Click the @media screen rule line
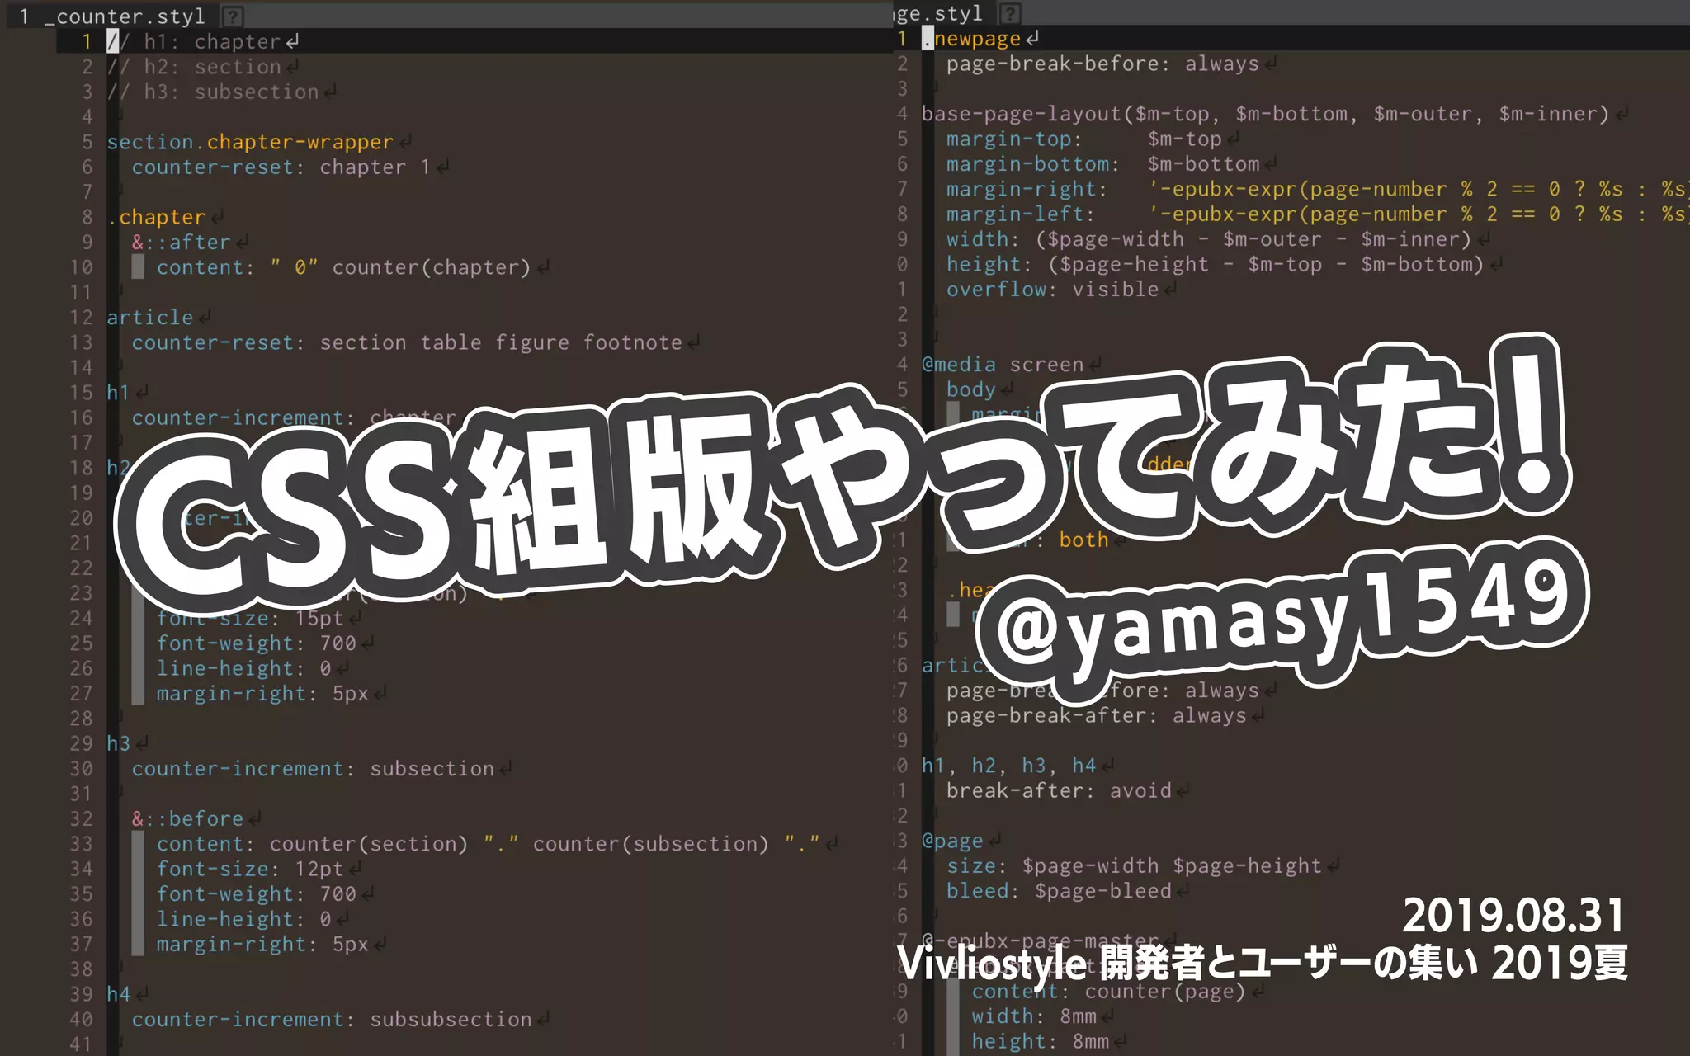Screen dimensions: 1690x1056 tap(1002, 365)
